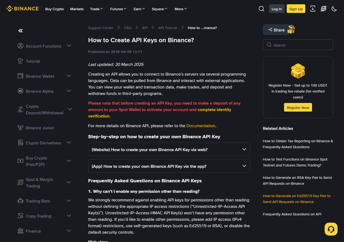Go to FAQ breadcrumb

coord(128,28)
